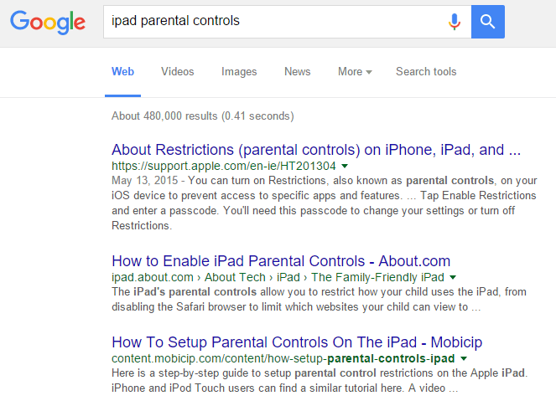Open the 'About Restrictions (parental controls)' result
The width and height of the screenshot is (556, 406).
pos(316,150)
